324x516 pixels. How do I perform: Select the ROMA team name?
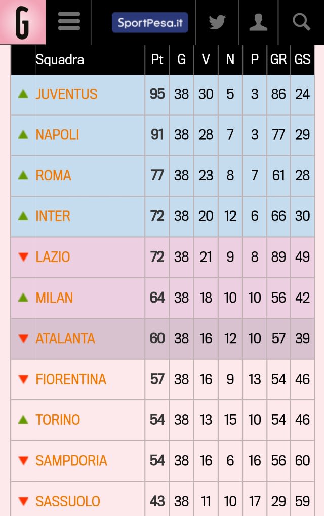[53, 175]
